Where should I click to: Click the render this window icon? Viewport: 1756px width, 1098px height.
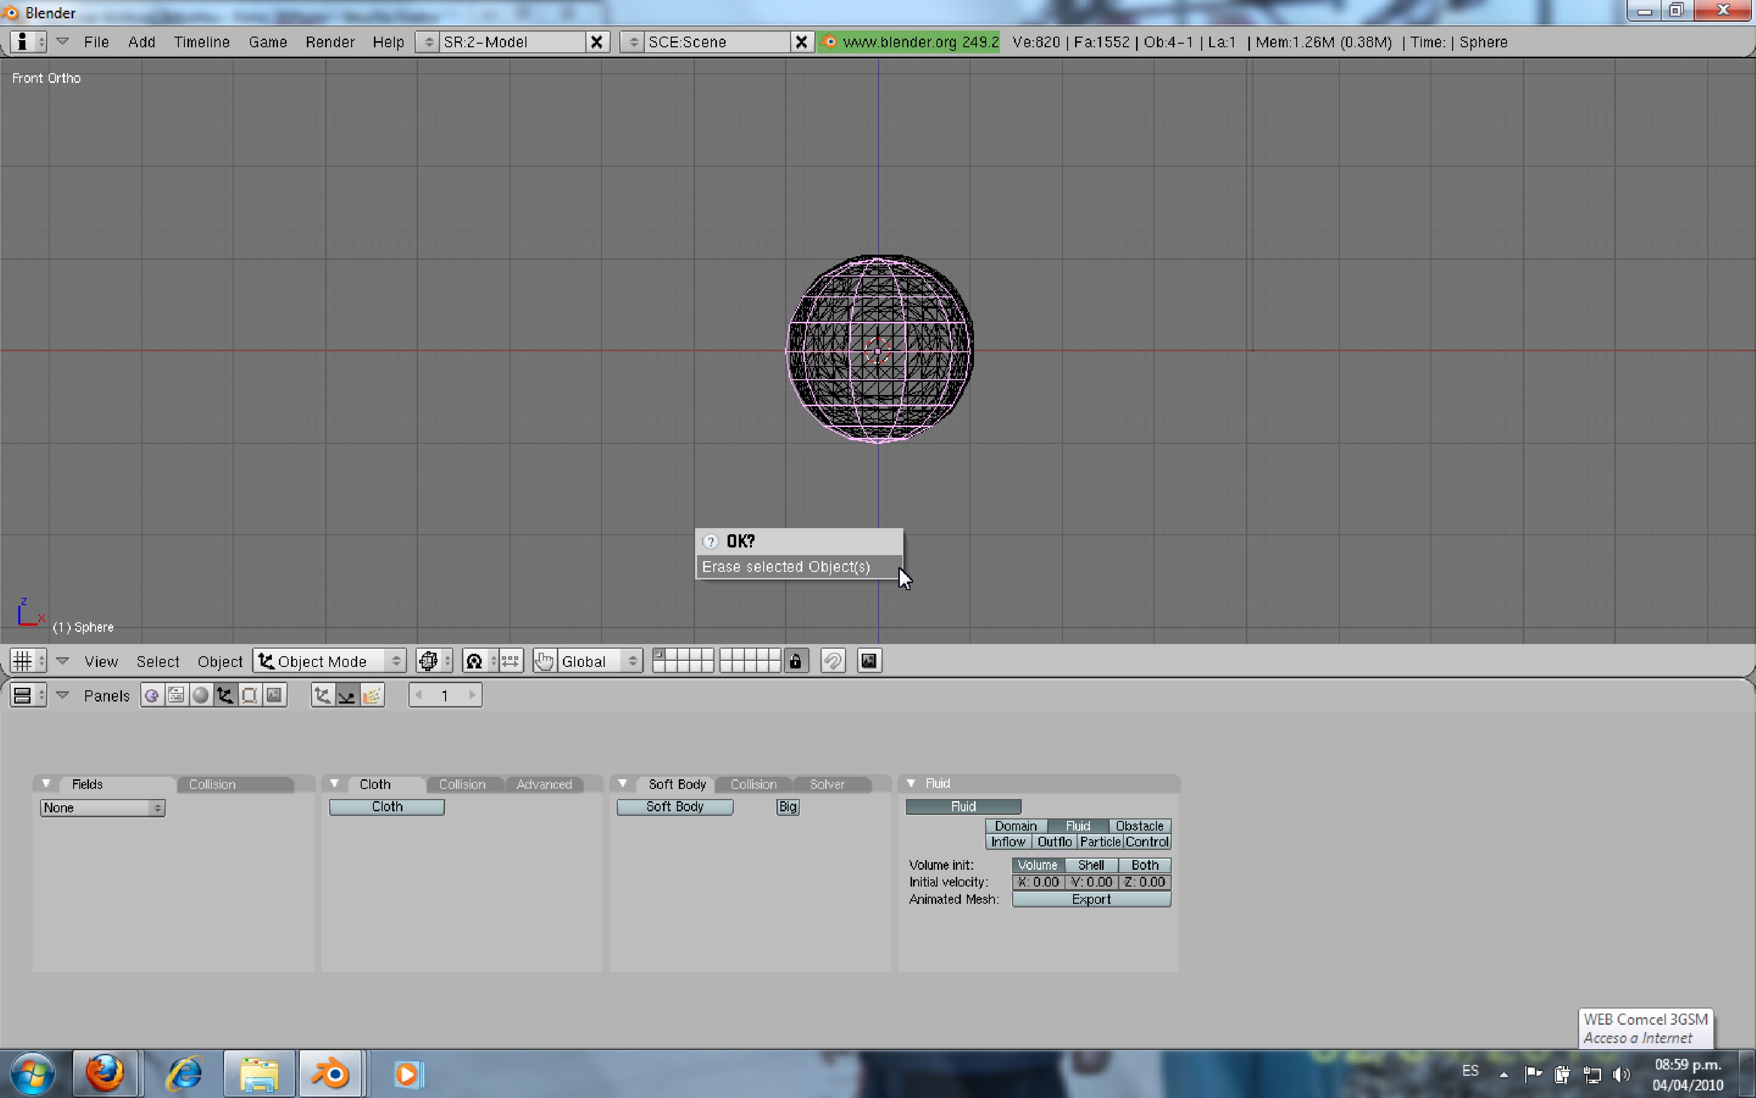tap(868, 661)
